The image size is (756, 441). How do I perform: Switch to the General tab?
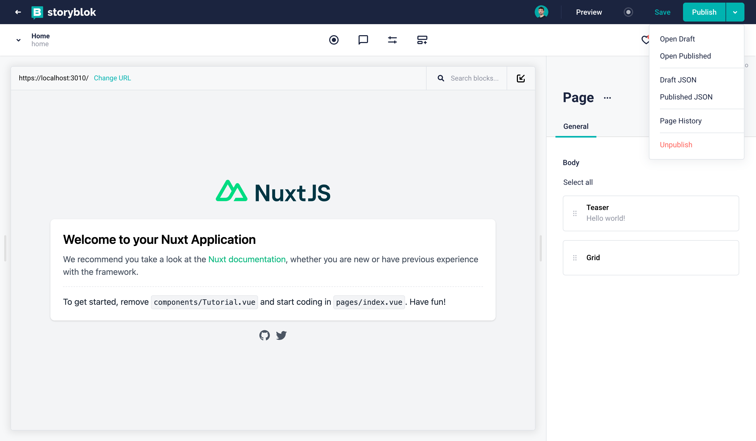(x=576, y=126)
